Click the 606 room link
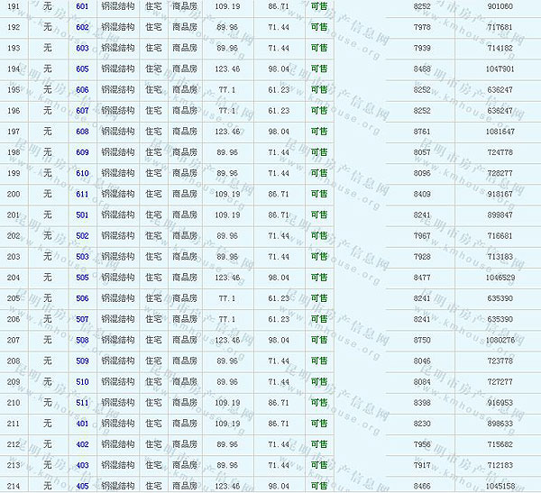Image resolution: width=541 pixels, height=493 pixels. click(x=82, y=90)
